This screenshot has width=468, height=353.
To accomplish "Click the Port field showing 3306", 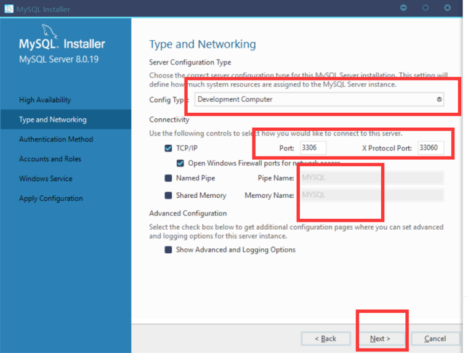I will pos(313,148).
